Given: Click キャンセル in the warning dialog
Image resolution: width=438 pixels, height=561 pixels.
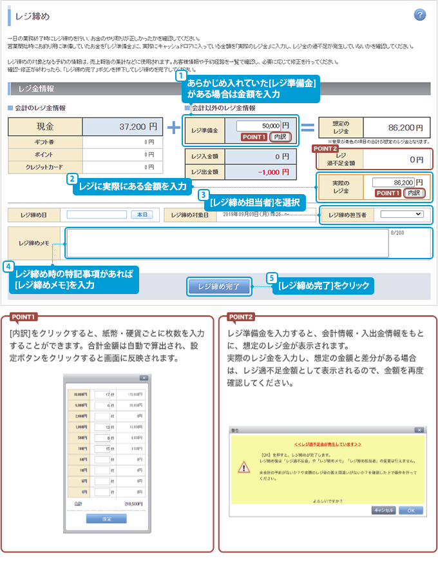Looking at the screenshot, I should (383, 509).
